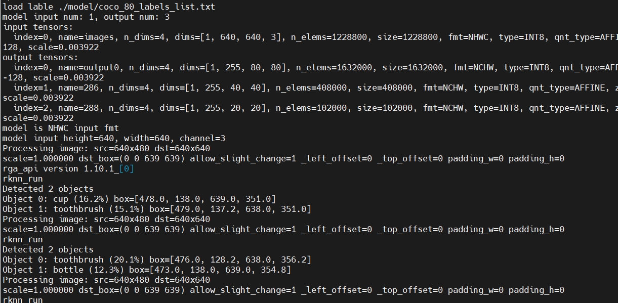618x303 pixels.
Task: Click the first 'rknn_run' line
Action: click(23, 179)
